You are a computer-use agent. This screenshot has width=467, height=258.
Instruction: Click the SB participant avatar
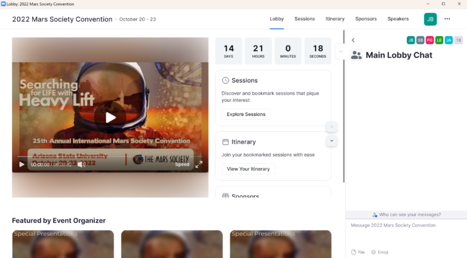[x=420, y=40]
